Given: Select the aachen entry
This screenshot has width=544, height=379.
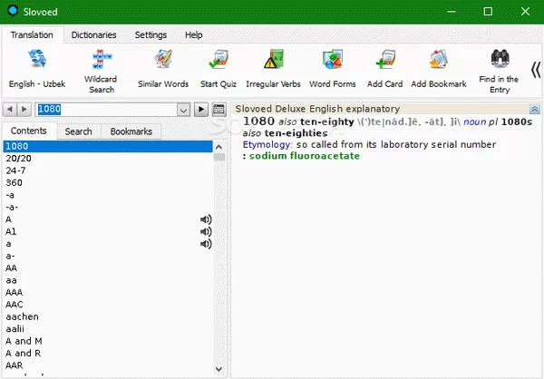Looking at the screenshot, I should [x=108, y=316].
